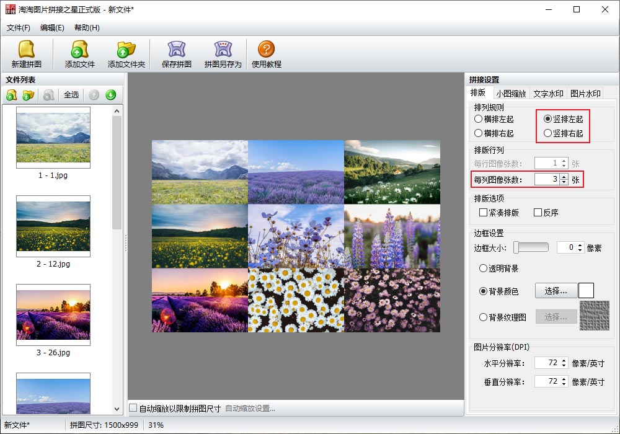
Task: Click the app icon in the title bar
Action: point(11,9)
